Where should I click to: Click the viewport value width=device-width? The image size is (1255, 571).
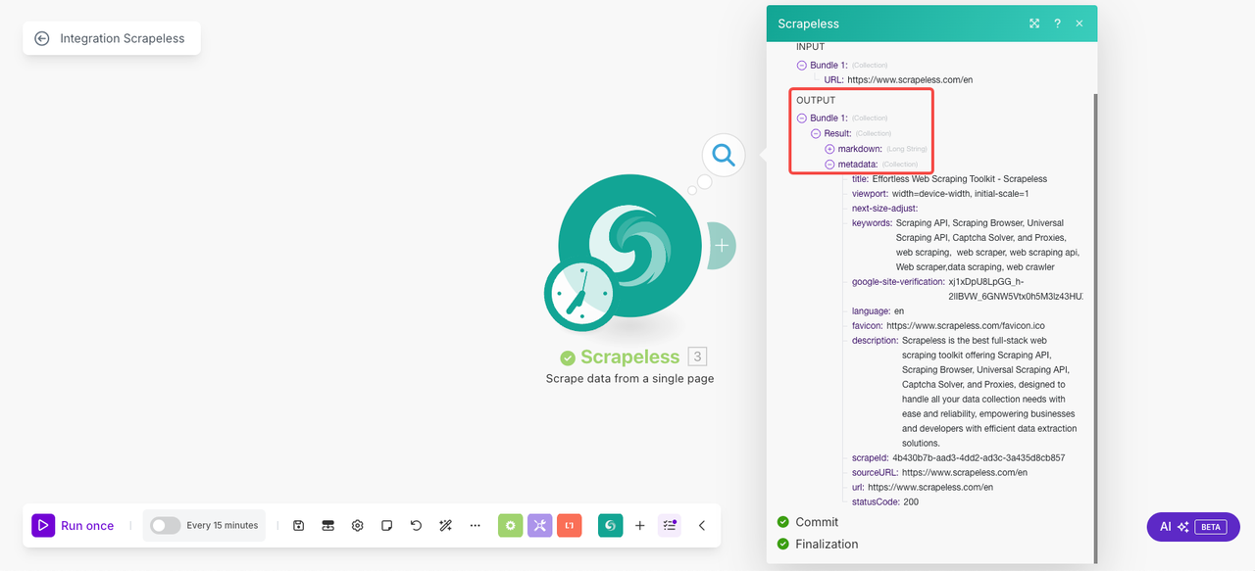(x=960, y=194)
